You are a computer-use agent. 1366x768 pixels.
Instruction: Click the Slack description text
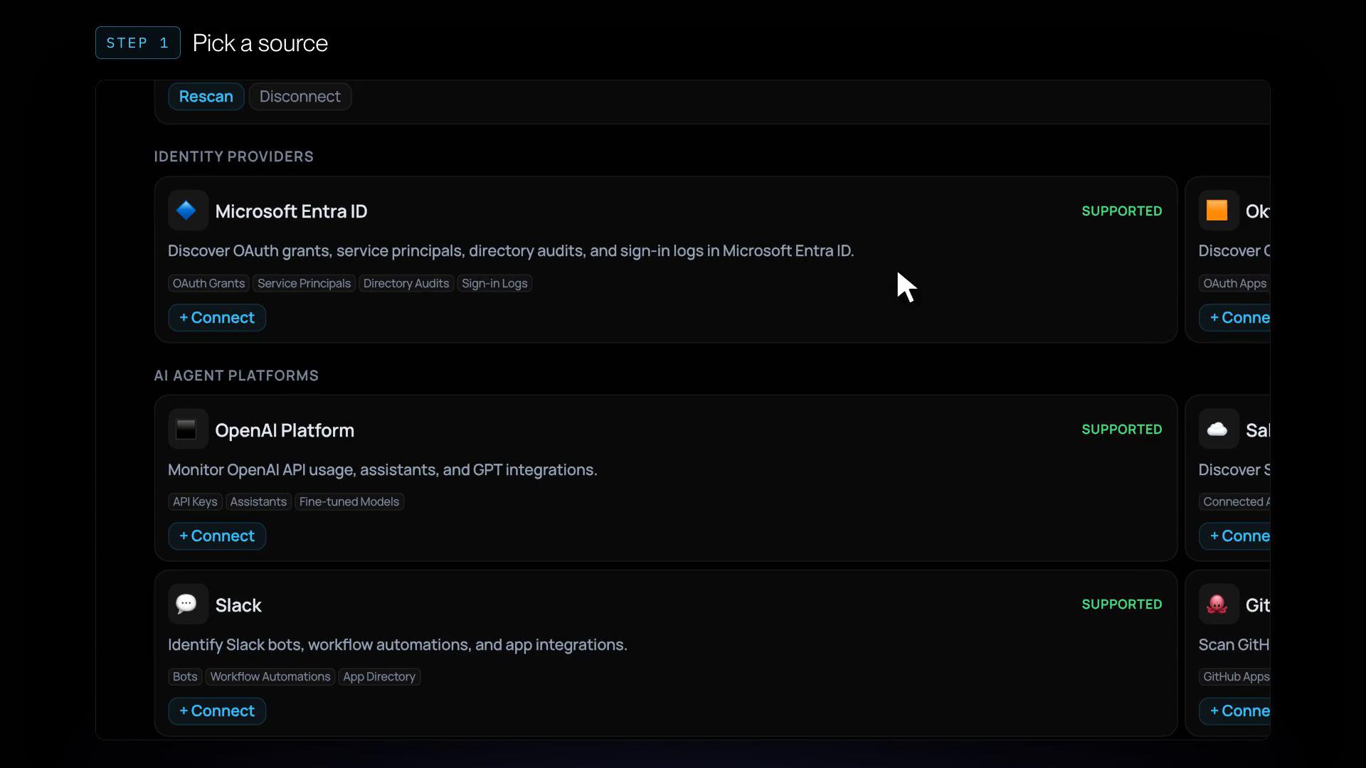[398, 645]
